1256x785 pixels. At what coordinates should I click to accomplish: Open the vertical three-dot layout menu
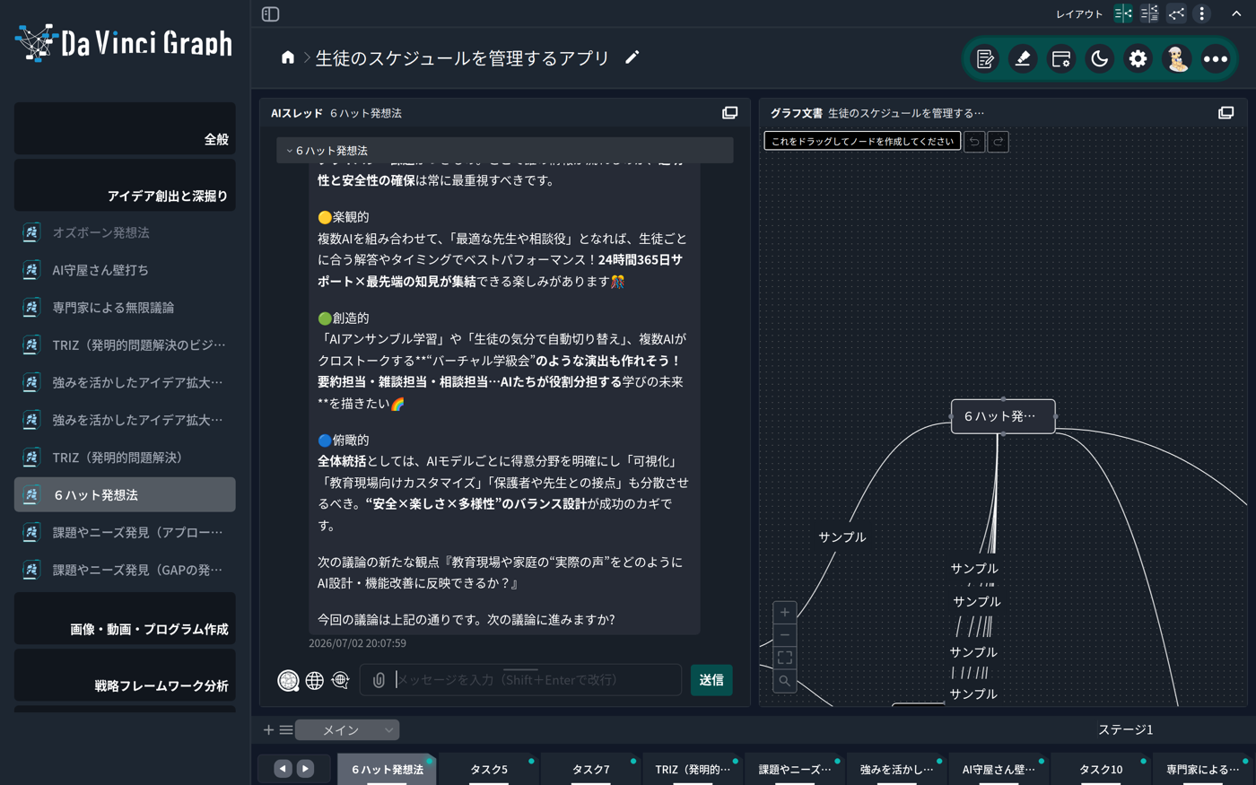point(1202,13)
